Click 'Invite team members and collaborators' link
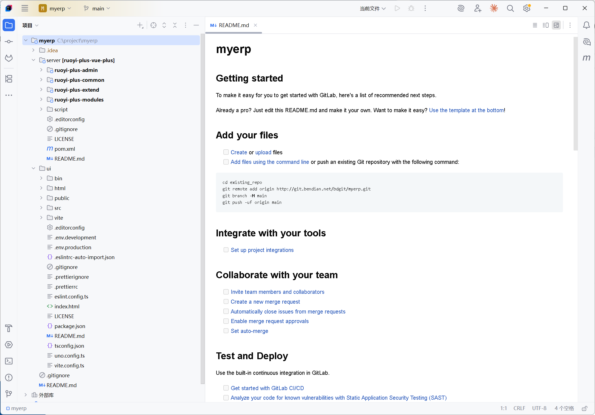The width and height of the screenshot is (595, 415). coord(277,292)
